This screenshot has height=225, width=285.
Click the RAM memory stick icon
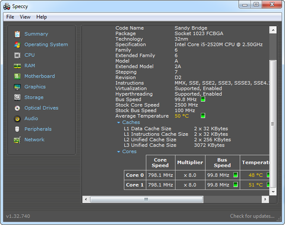pyautogui.click(x=17, y=66)
